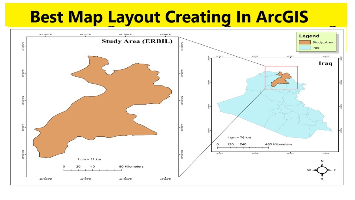Click the "80 Kilometers" scale bar label
The height and width of the screenshot is (200, 355).
(x=131, y=166)
